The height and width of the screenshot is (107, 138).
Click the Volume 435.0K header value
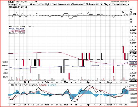click(94, 4)
